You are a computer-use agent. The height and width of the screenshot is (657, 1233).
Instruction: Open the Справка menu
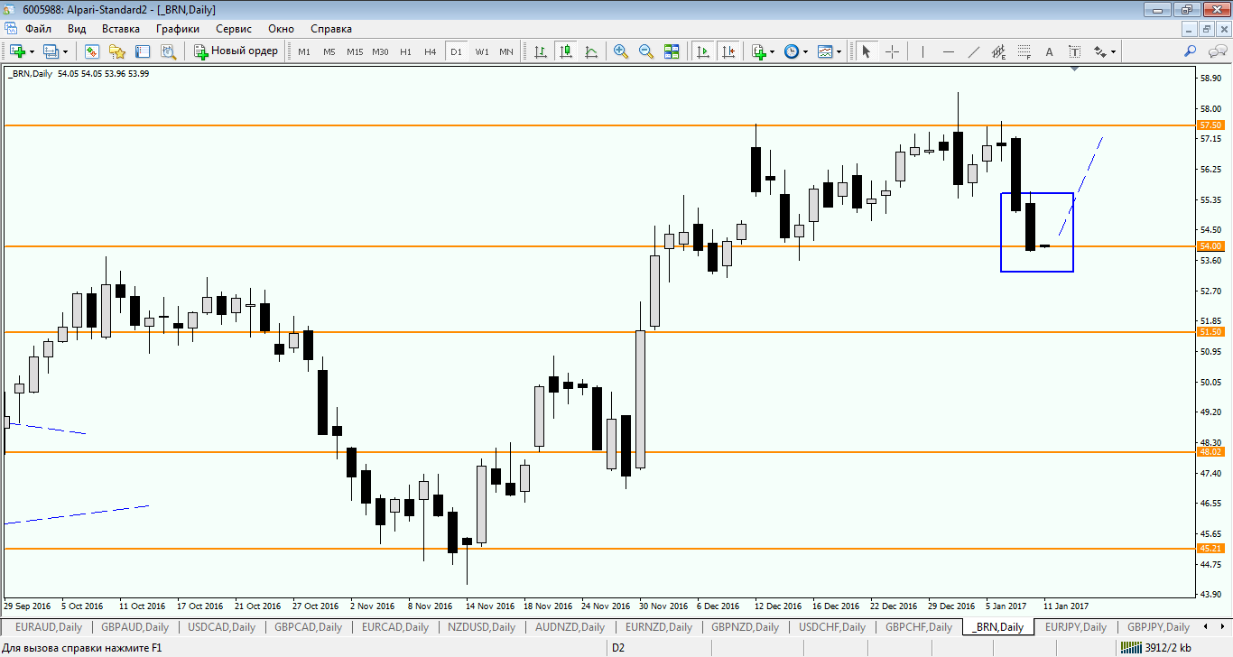point(331,29)
